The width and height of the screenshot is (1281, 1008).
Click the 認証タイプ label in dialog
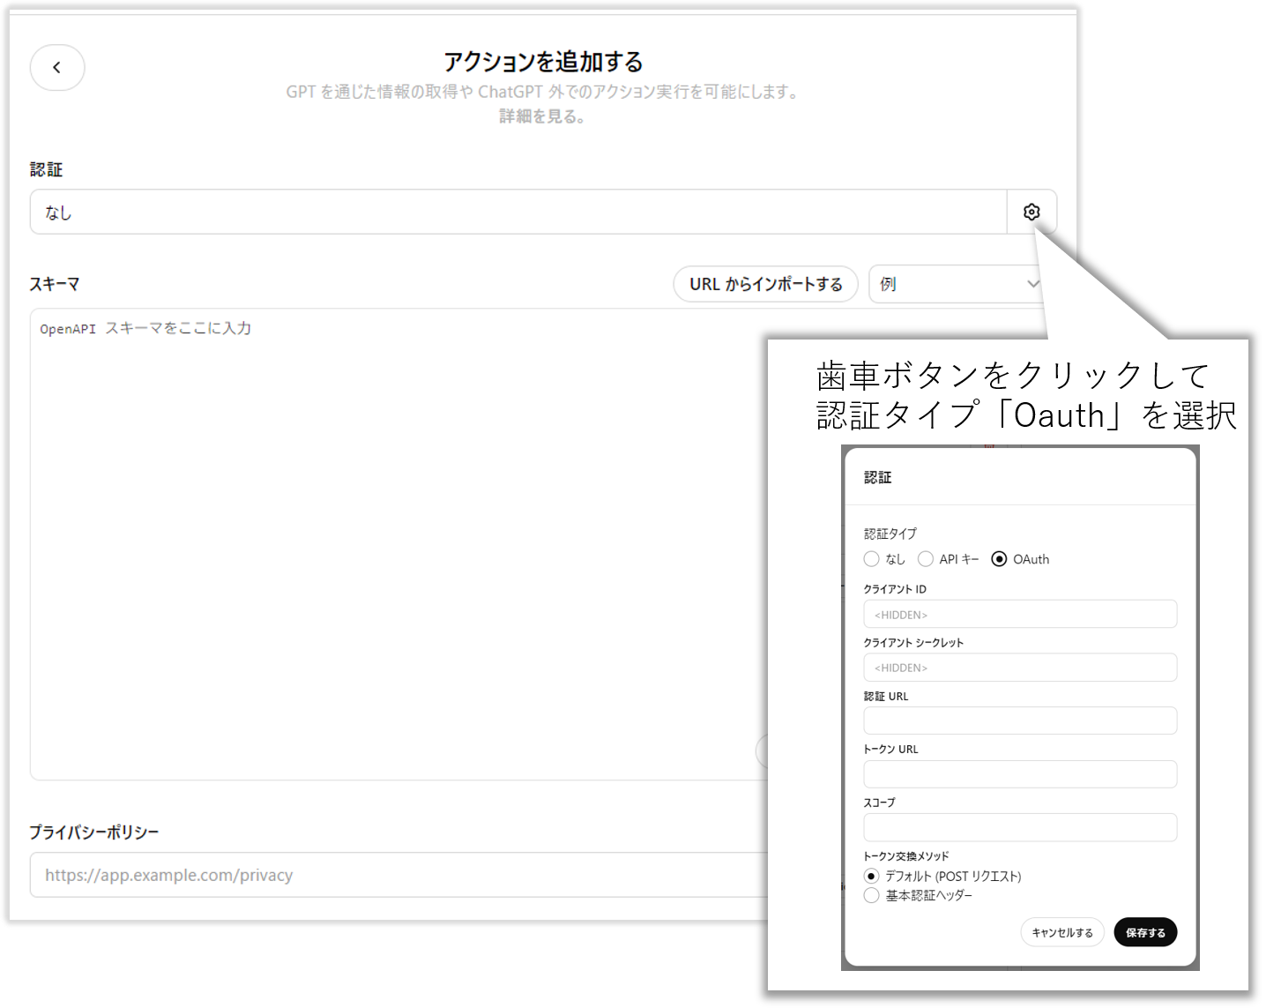tap(890, 534)
